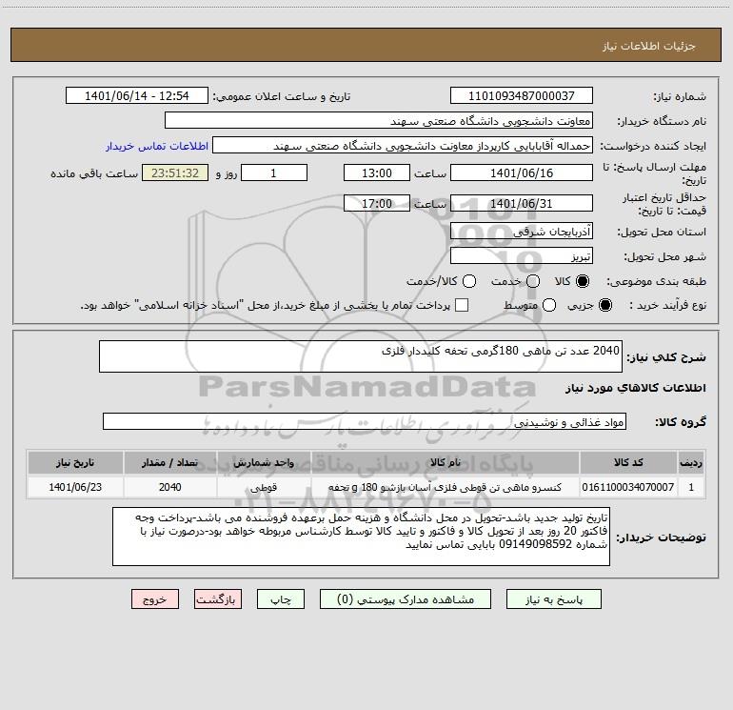The image size is (733, 710).
Task: Click the ردیف column header
Action: click(691, 462)
